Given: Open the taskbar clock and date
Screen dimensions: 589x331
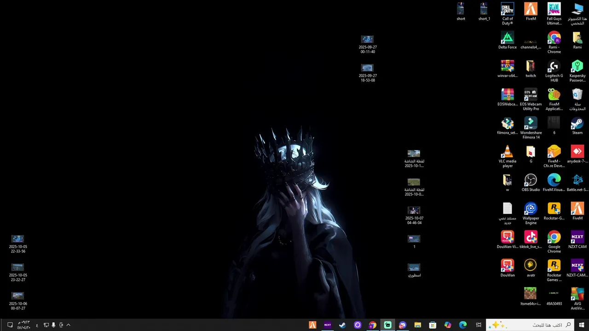Looking at the screenshot, I should point(23,325).
